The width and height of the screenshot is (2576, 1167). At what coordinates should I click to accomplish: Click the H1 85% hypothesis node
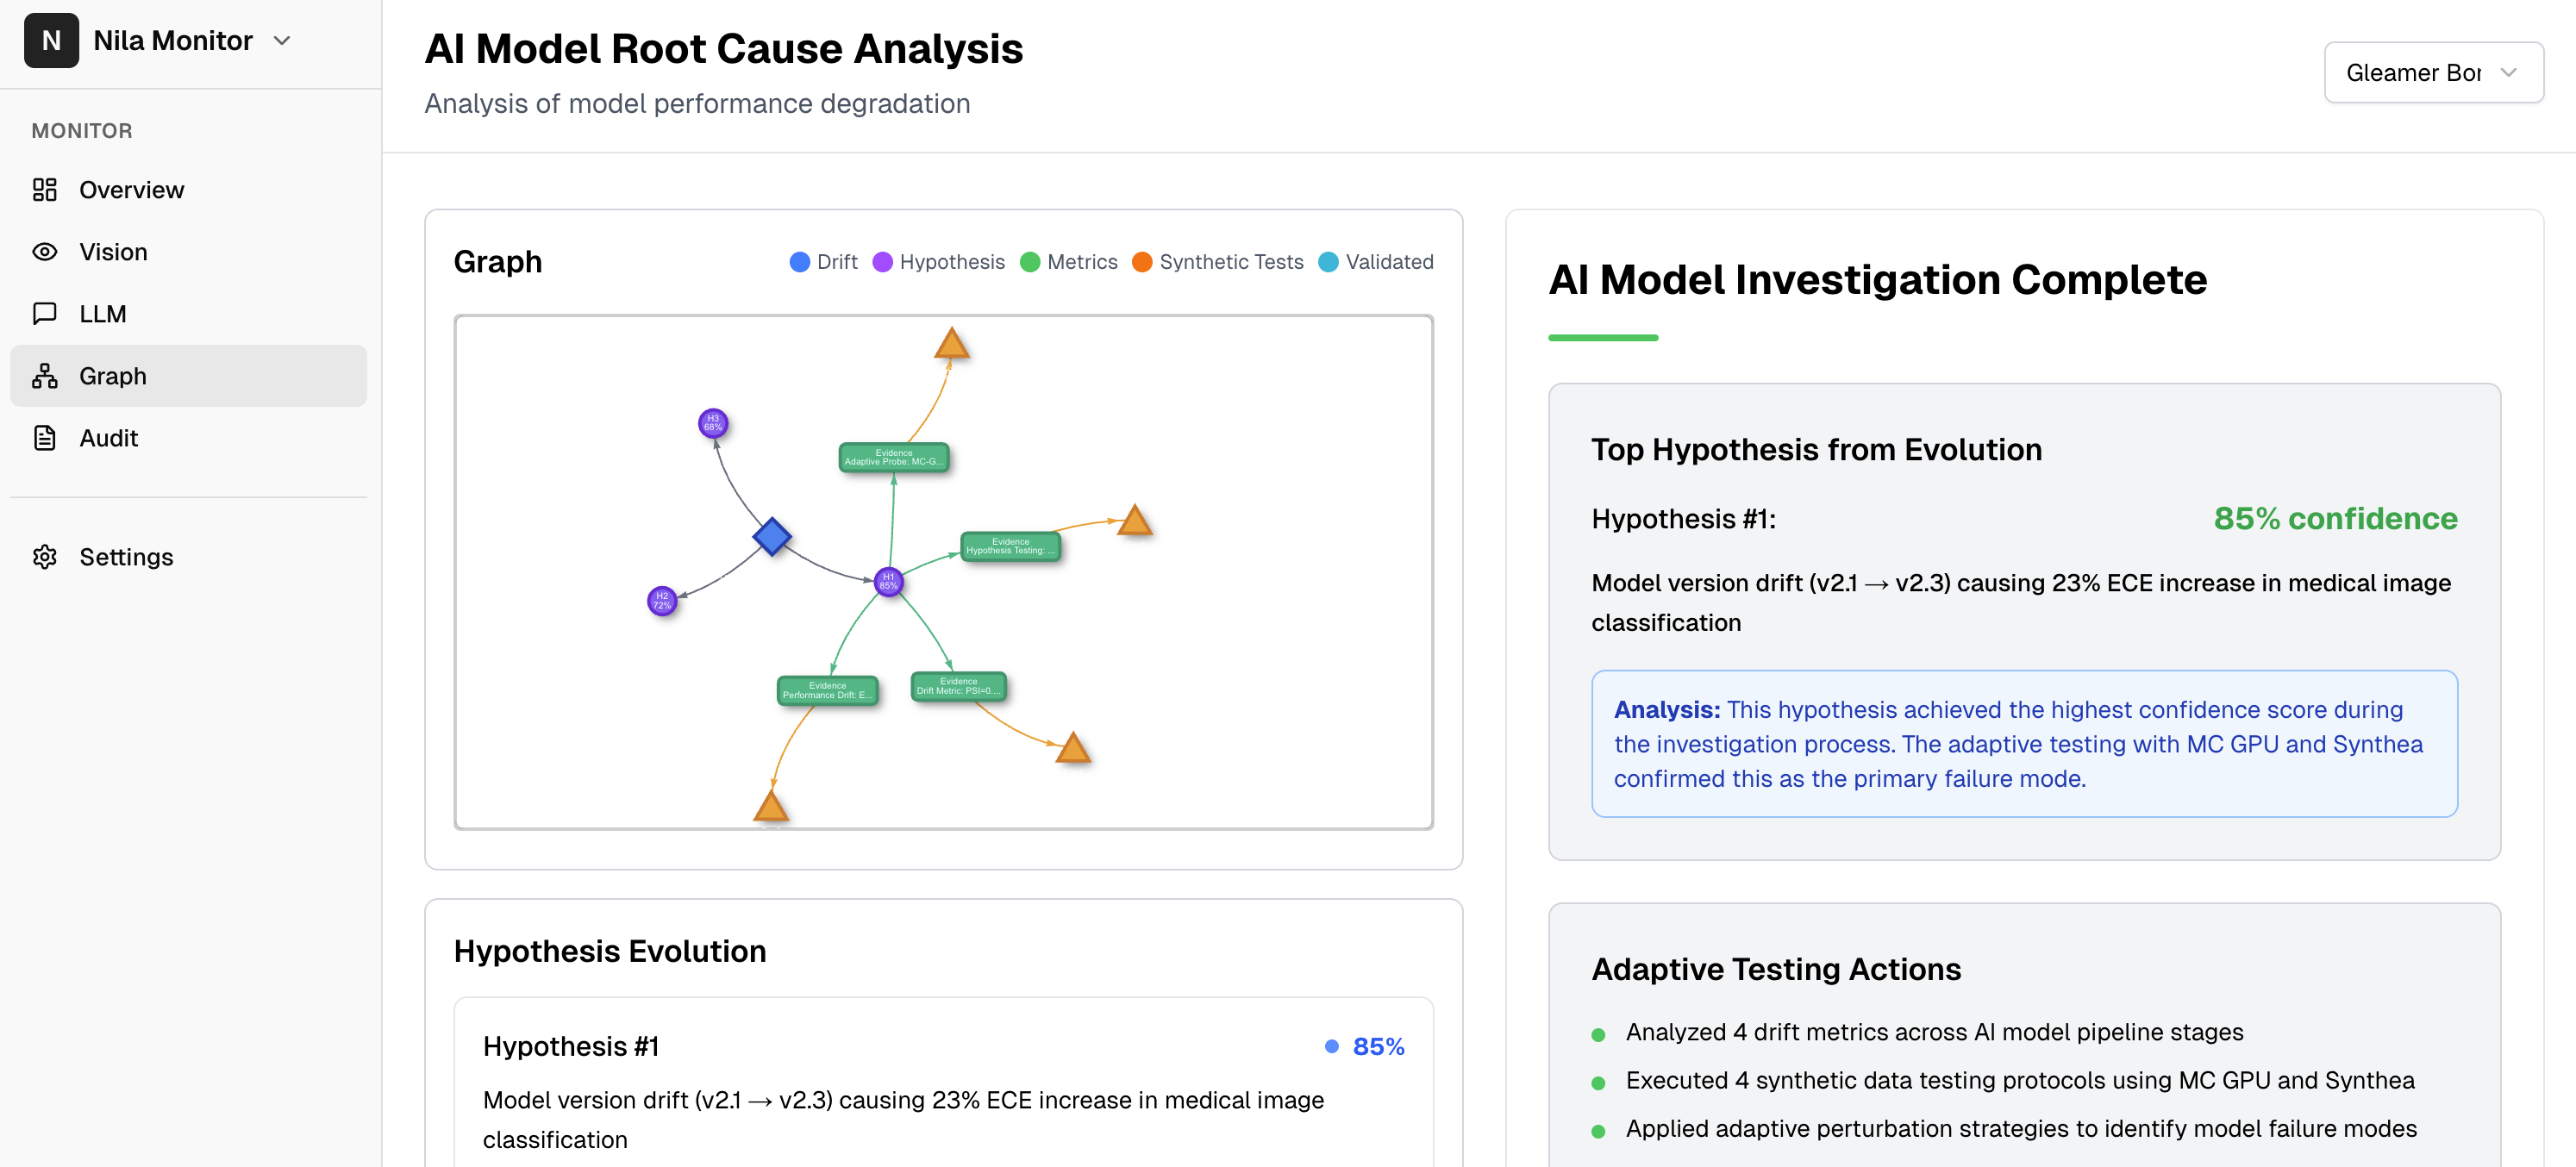pyautogui.click(x=888, y=581)
